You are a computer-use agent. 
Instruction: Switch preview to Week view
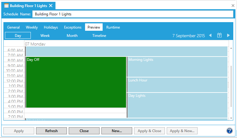[x=45, y=36]
